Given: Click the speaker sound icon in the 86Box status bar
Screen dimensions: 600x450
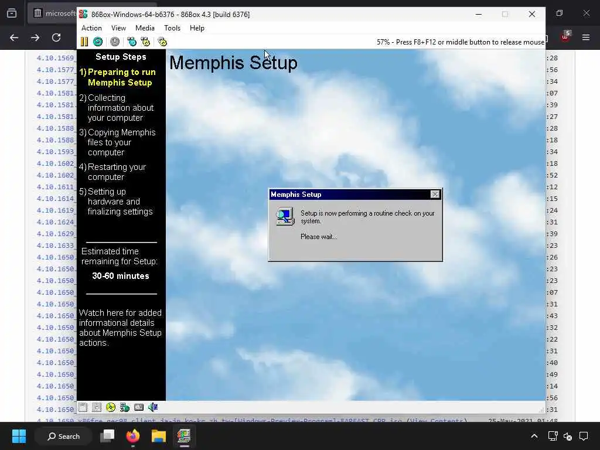Looking at the screenshot, I should point(153,407).
